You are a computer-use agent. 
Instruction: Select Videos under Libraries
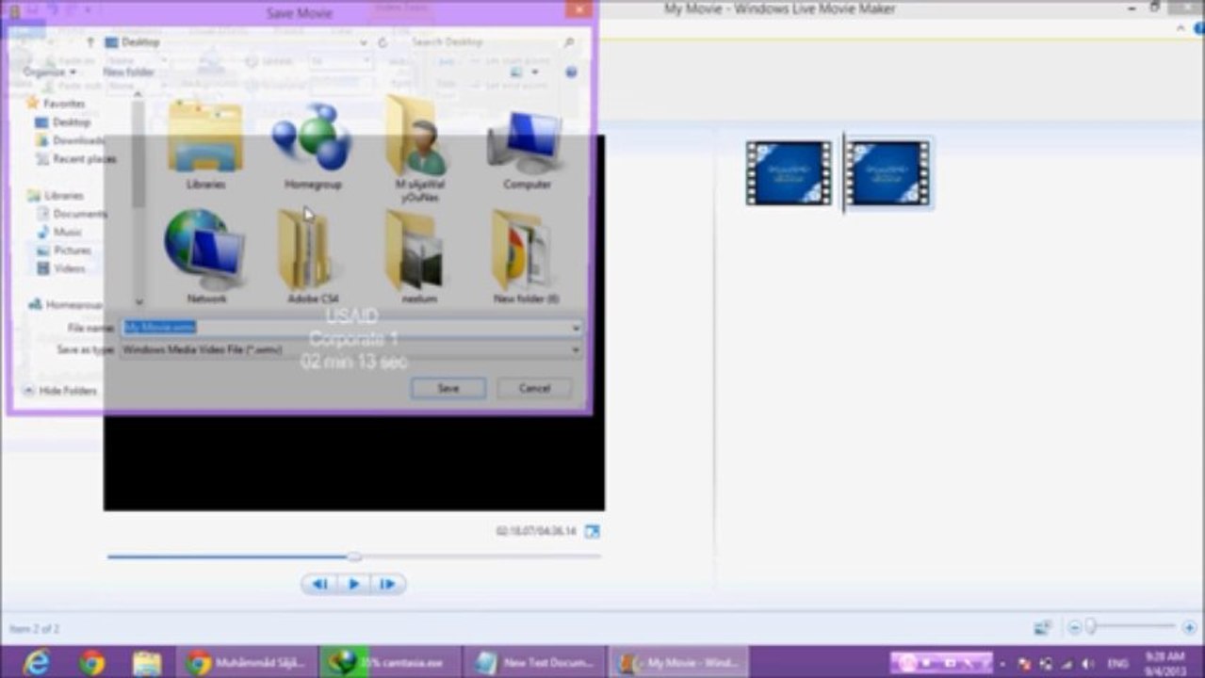[61, 268]
